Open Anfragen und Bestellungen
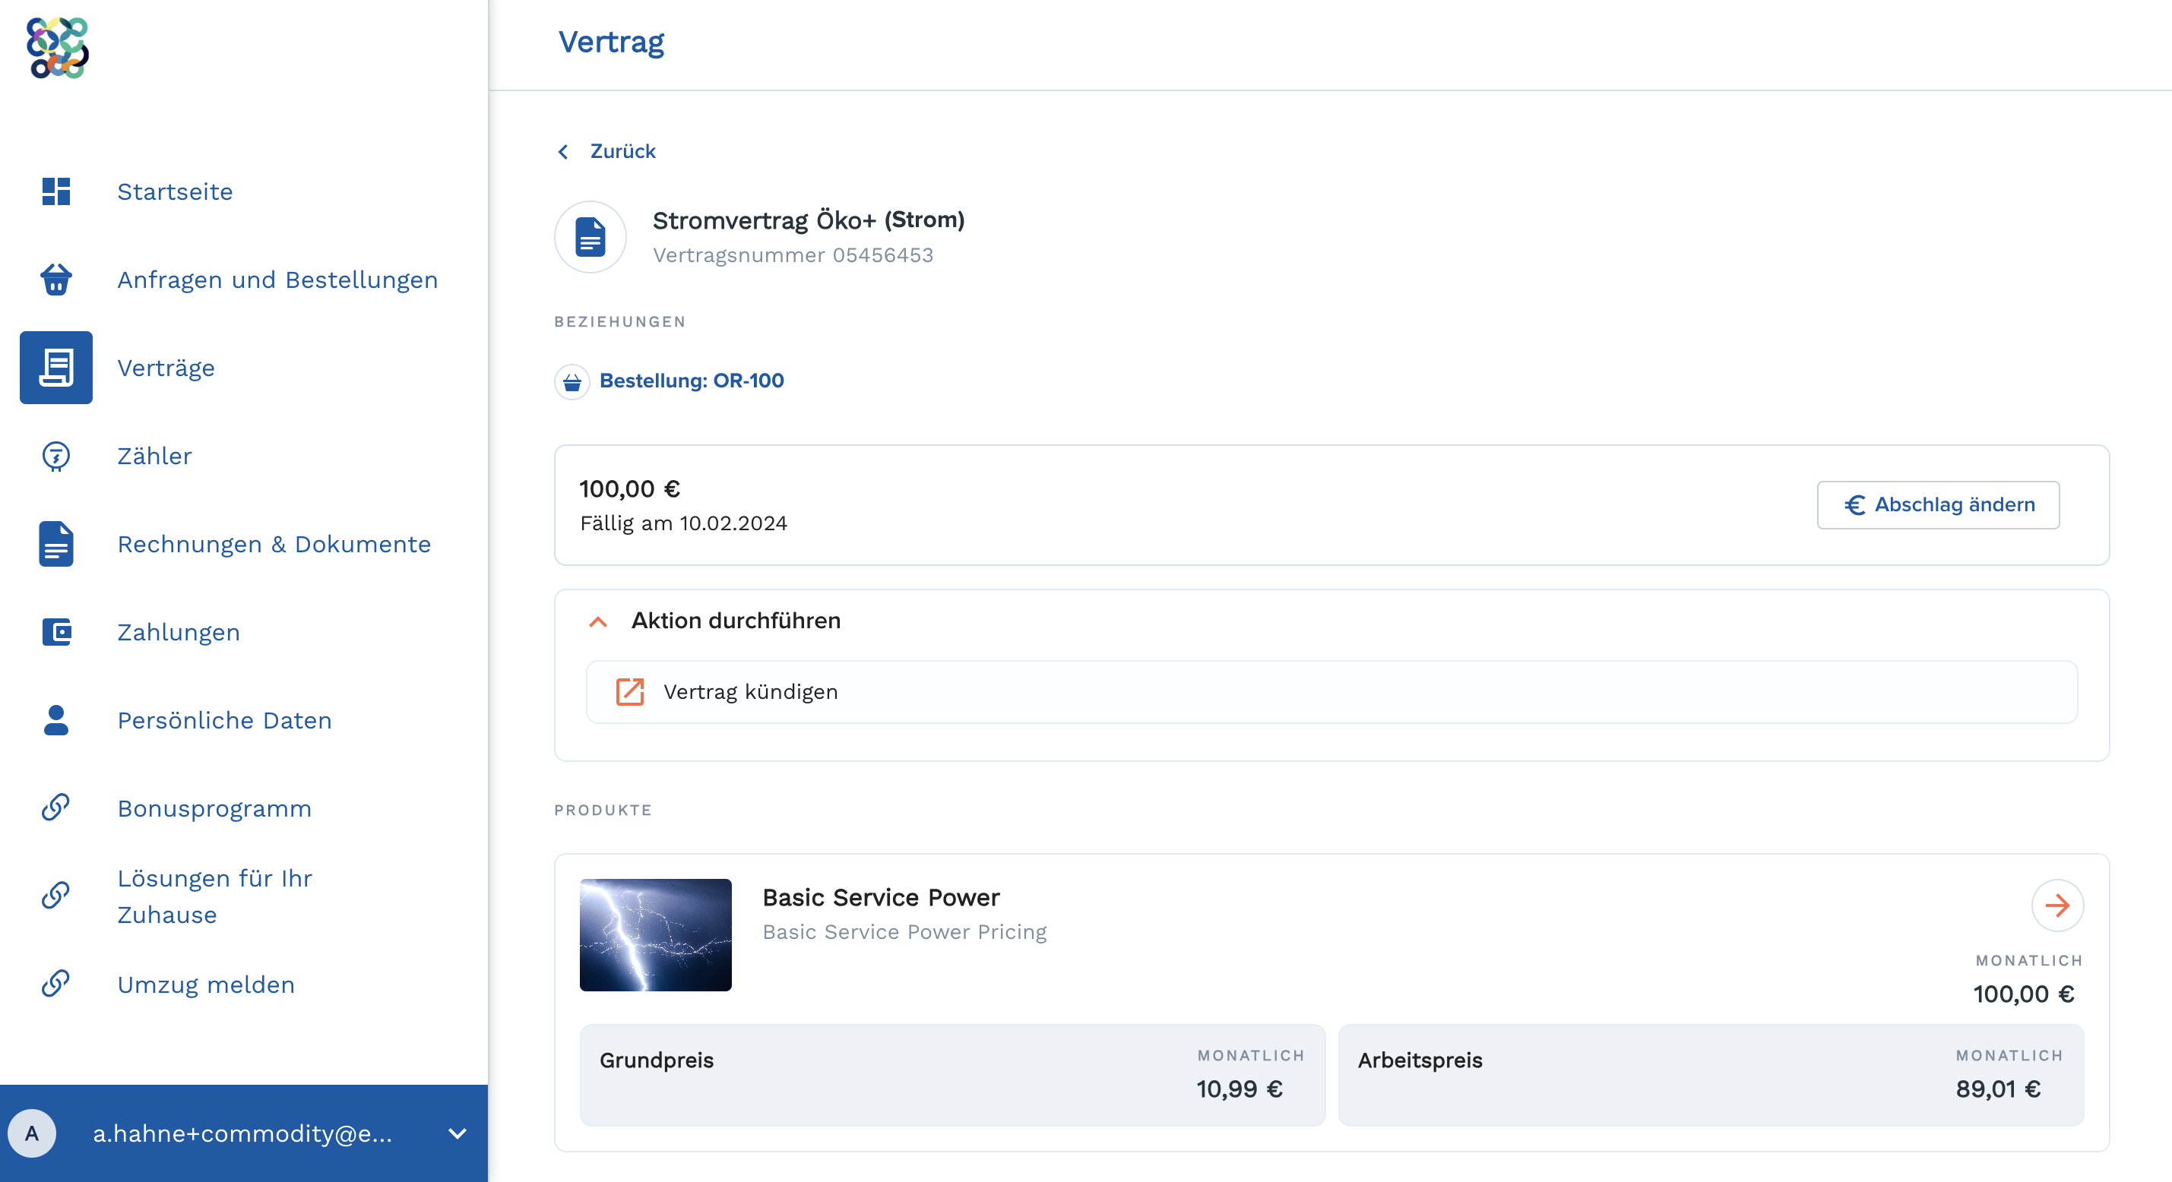 click(x=277, y=279)
